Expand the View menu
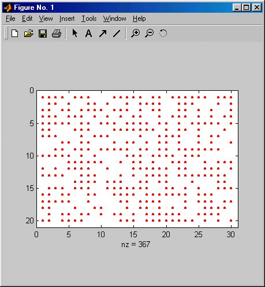Image resolution: width=265 pixels, height=287 pixels. click(46, 19)
